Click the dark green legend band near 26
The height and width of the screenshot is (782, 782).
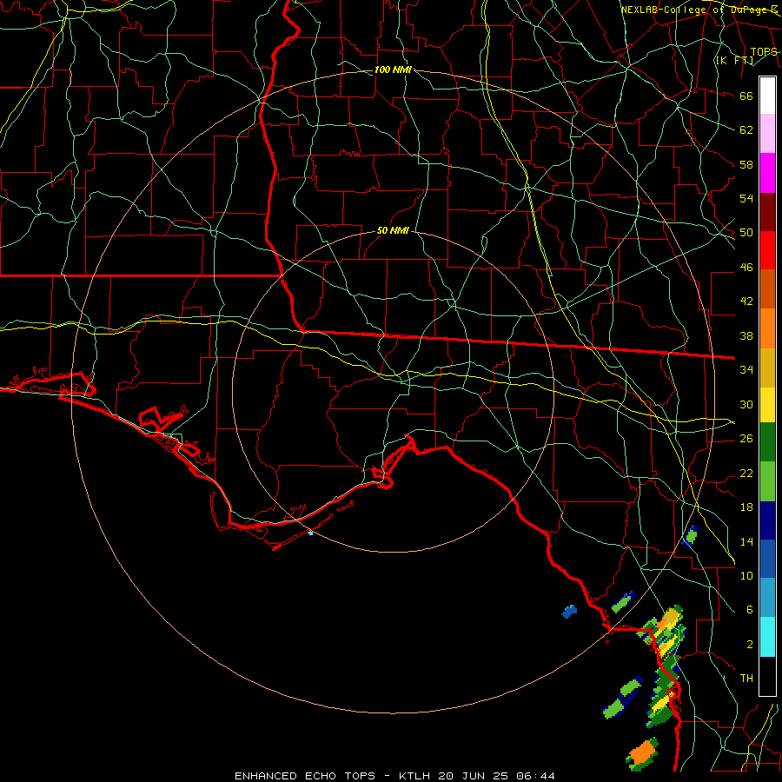[767, 442]
